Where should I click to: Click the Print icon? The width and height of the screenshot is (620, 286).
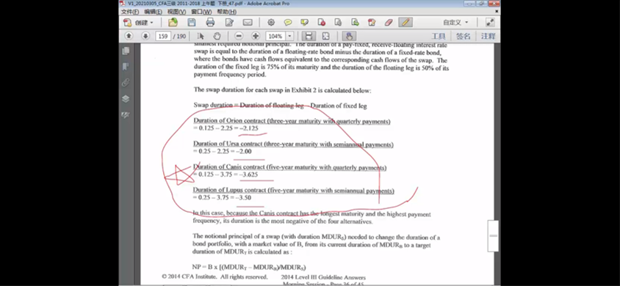click(210, 23)
